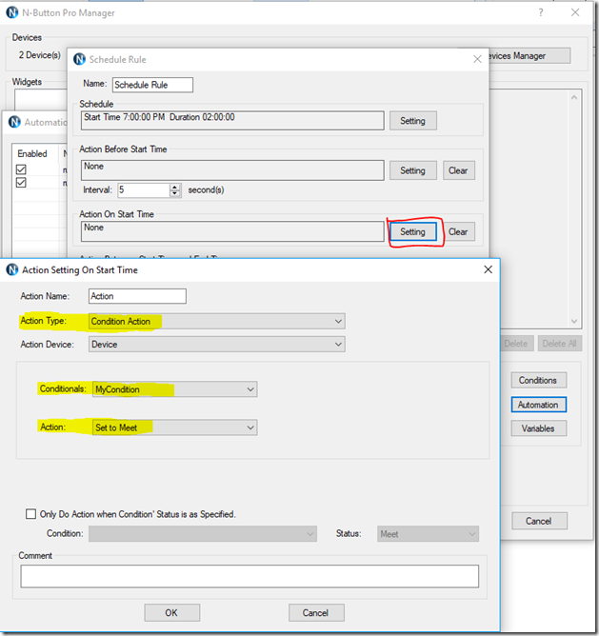
Task: Open the disabled Condition dropdown
Action: click(203, 534)
